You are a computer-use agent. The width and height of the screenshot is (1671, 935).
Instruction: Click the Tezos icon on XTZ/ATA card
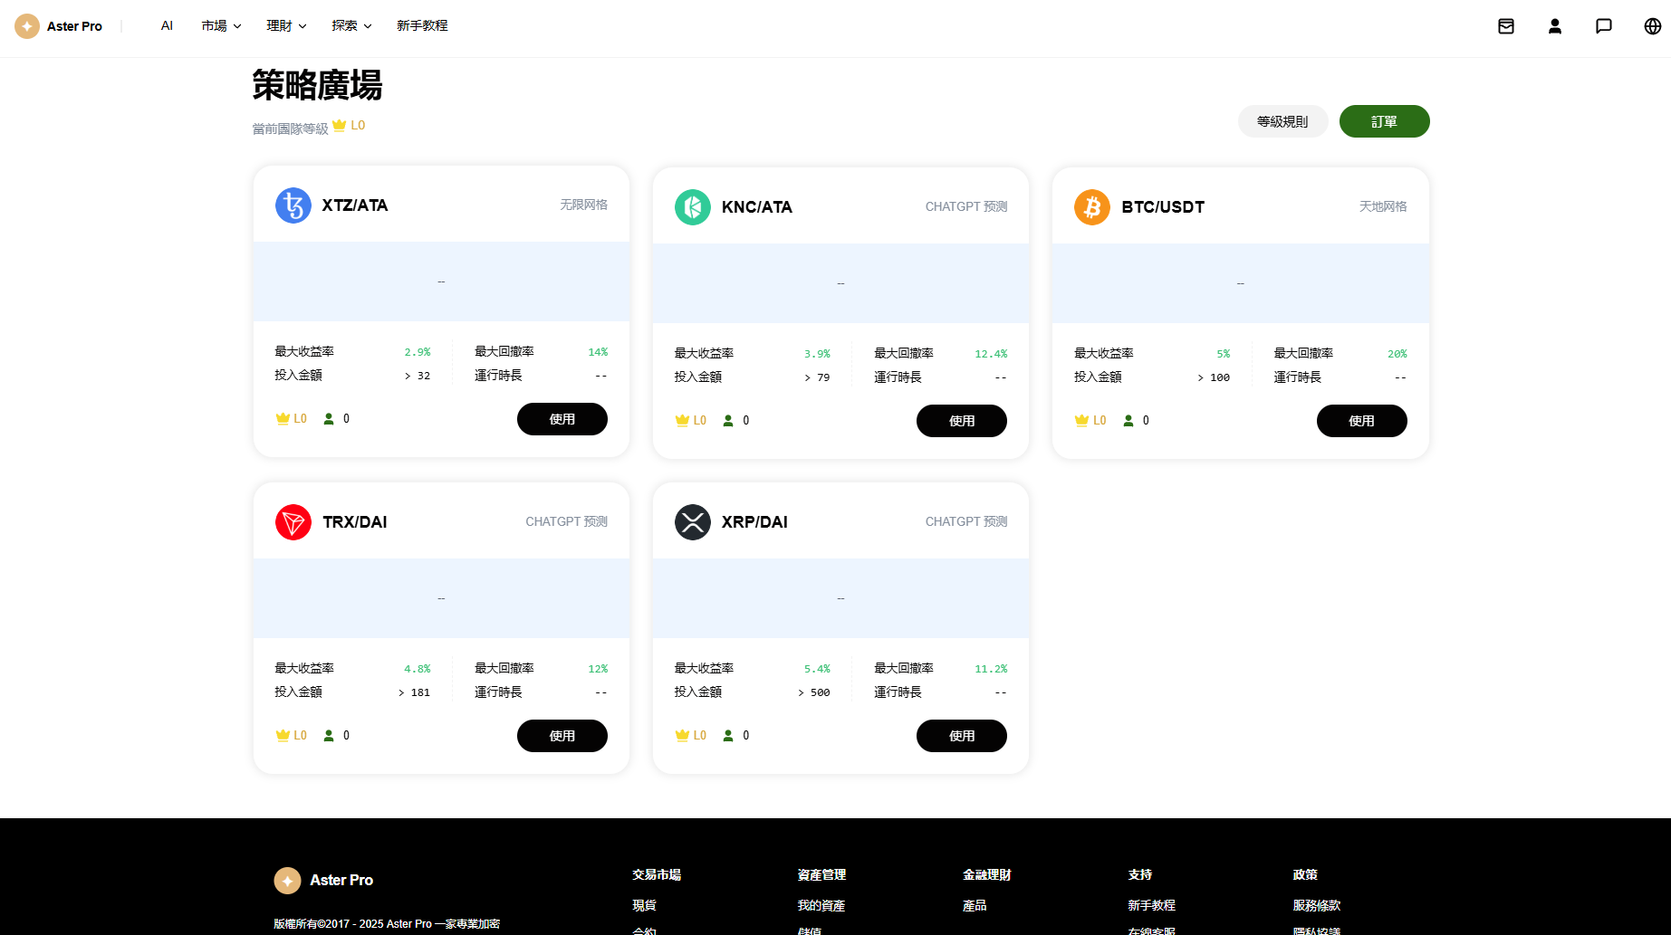[293, 205]
